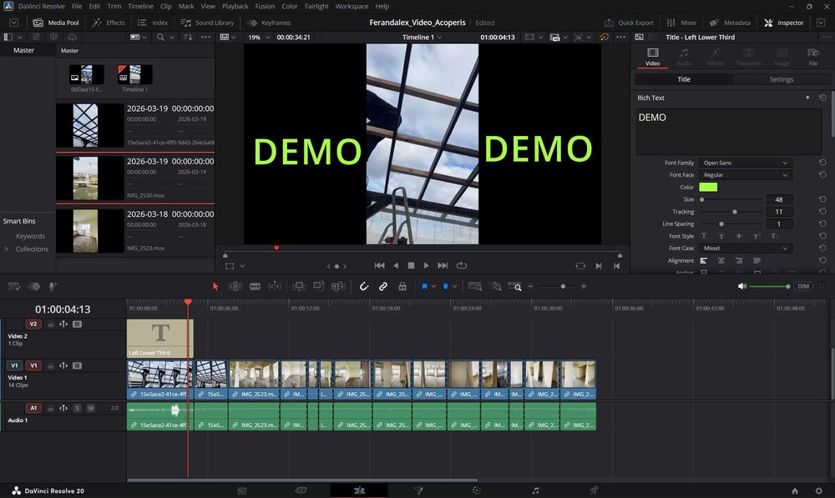The height and width of the screenshot is (498, 835).
Task: Open the Color page icon
Action: [x=476, y=490]
